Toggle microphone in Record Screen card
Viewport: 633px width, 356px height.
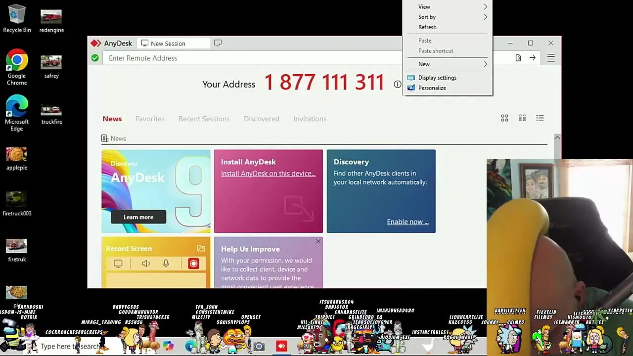(x=166, y=264)
